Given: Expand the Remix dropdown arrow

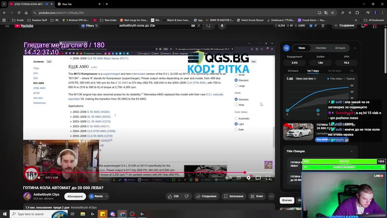Looking at the screenshot, I should tap(106, 196).
